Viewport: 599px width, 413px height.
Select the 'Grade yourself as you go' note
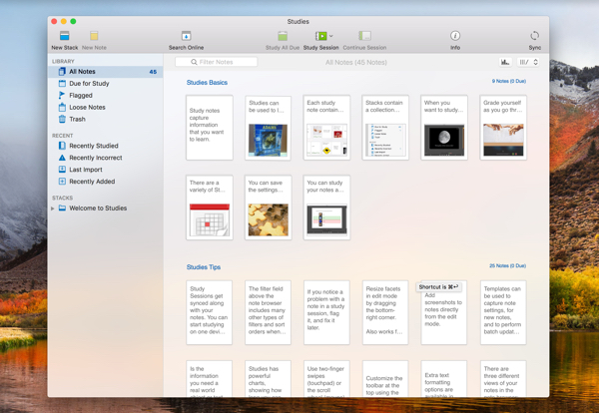[x=503, y=128]
